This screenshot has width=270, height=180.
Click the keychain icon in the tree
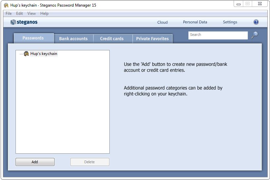pos(26,54)
